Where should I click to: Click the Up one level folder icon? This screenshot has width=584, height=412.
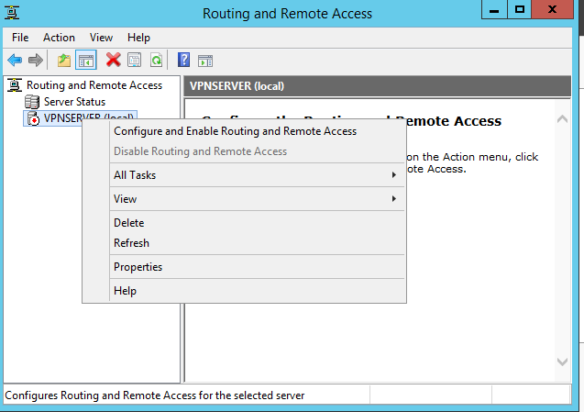point(63,60)
